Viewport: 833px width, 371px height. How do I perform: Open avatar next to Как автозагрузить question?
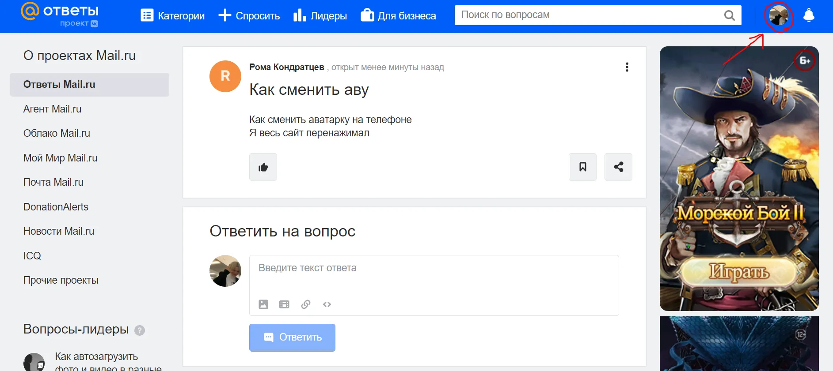click(x=34, y=362)
